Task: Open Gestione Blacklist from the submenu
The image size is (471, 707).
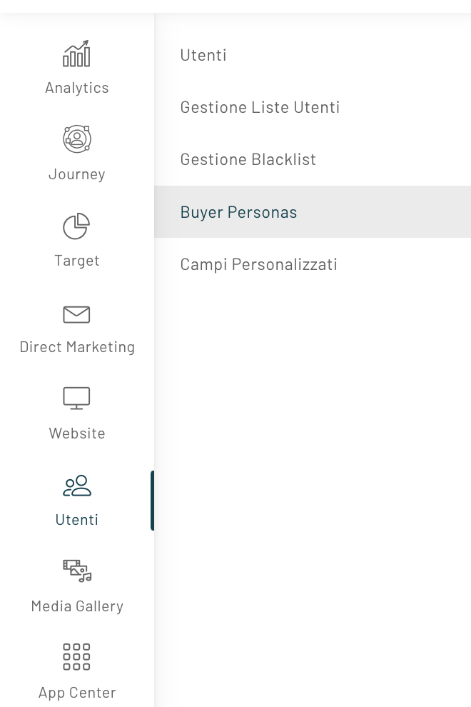Action: pos(248,159)
